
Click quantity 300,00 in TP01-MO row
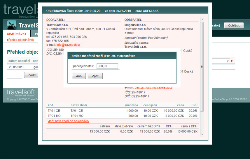tap(133, 116)
